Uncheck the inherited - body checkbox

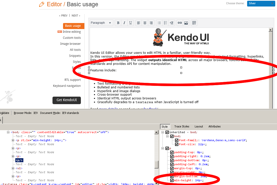pos(167,132)
